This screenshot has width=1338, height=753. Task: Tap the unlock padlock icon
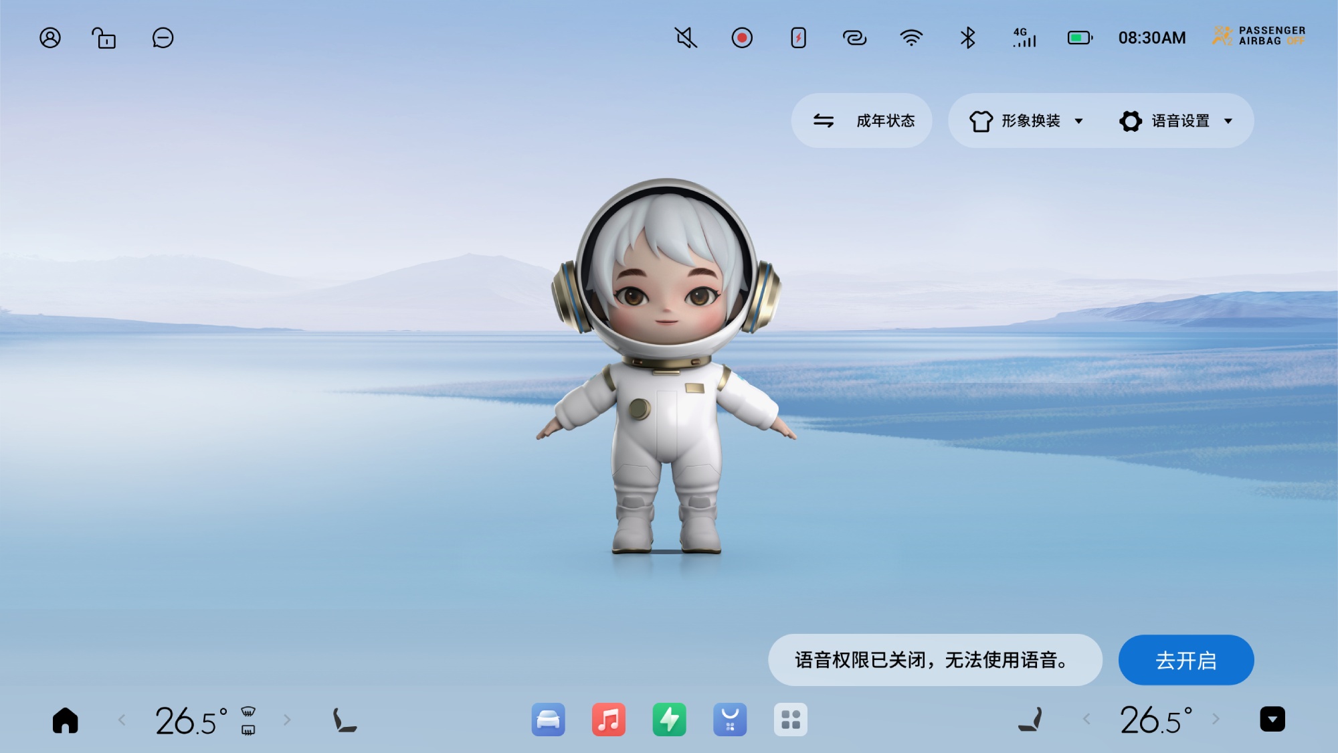click(104, 38)
